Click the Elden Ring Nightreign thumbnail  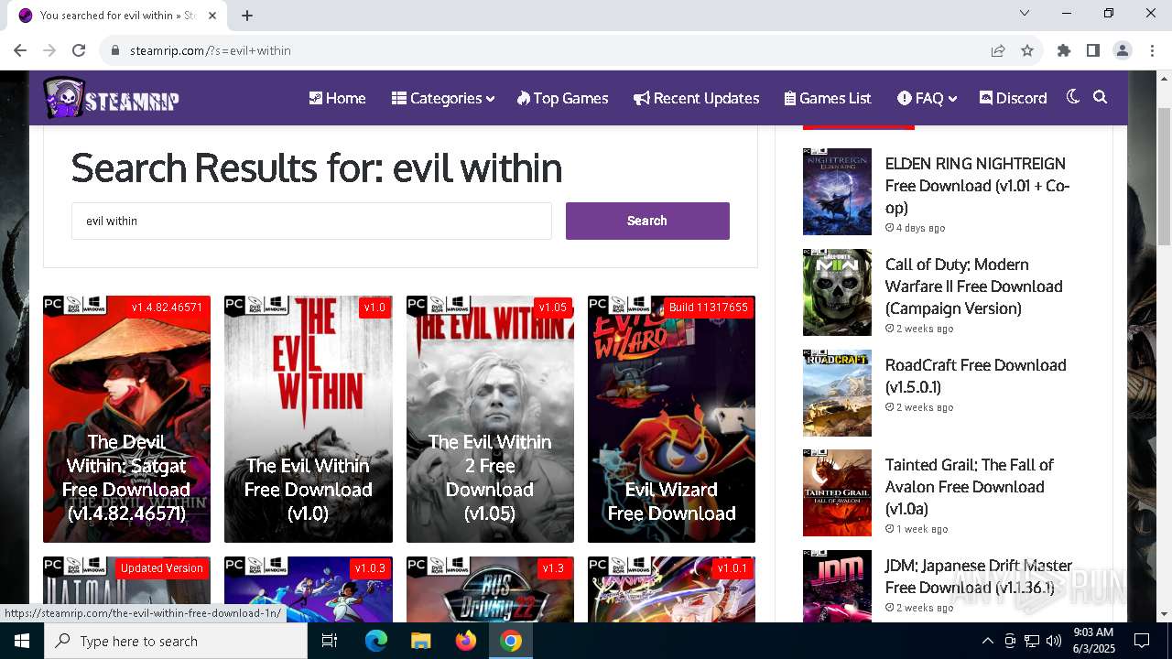pyautogui.click(x=837, y=191)
